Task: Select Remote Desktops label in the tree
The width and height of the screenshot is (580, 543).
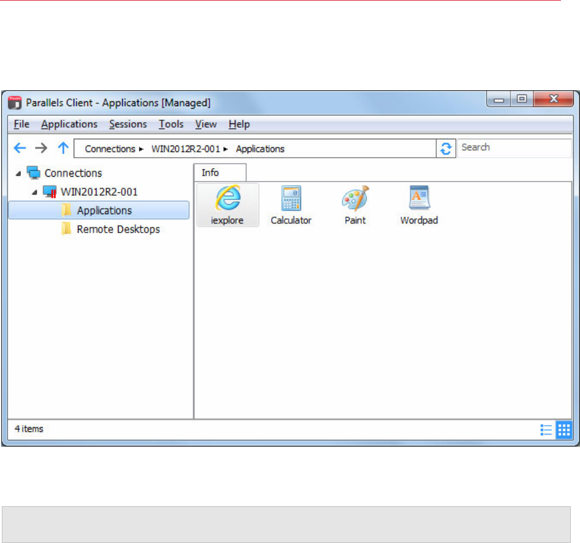Action: [119, 229]
